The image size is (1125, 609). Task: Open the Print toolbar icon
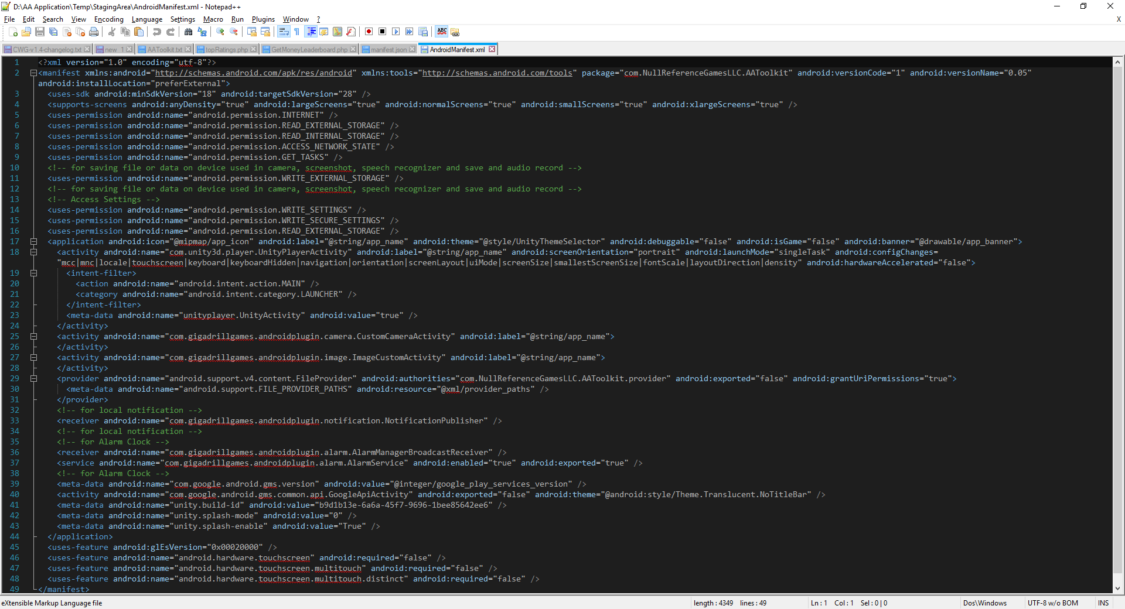94,32
